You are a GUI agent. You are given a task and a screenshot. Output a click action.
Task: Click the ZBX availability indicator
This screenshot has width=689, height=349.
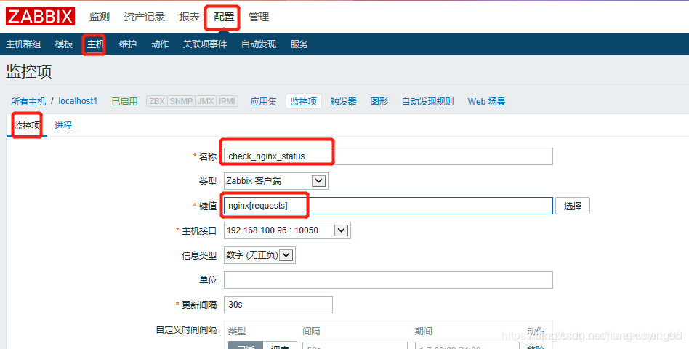click(157, 101)
